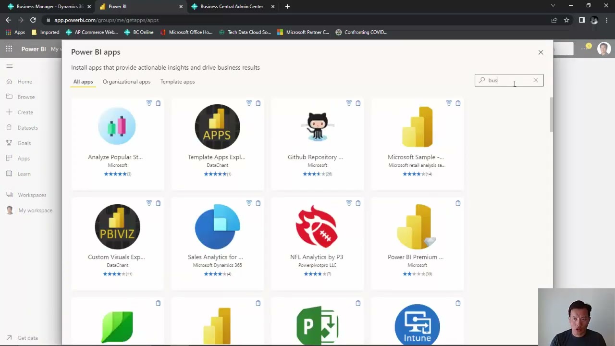
Task: Click the Custom Visuals Explorer title
Action: click(116, 257)
